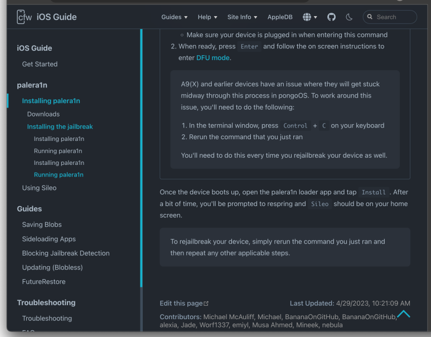Viewport: 431px width, 337px height.
Task: Click Last Updated timestamp text
Action: [350, 303]
